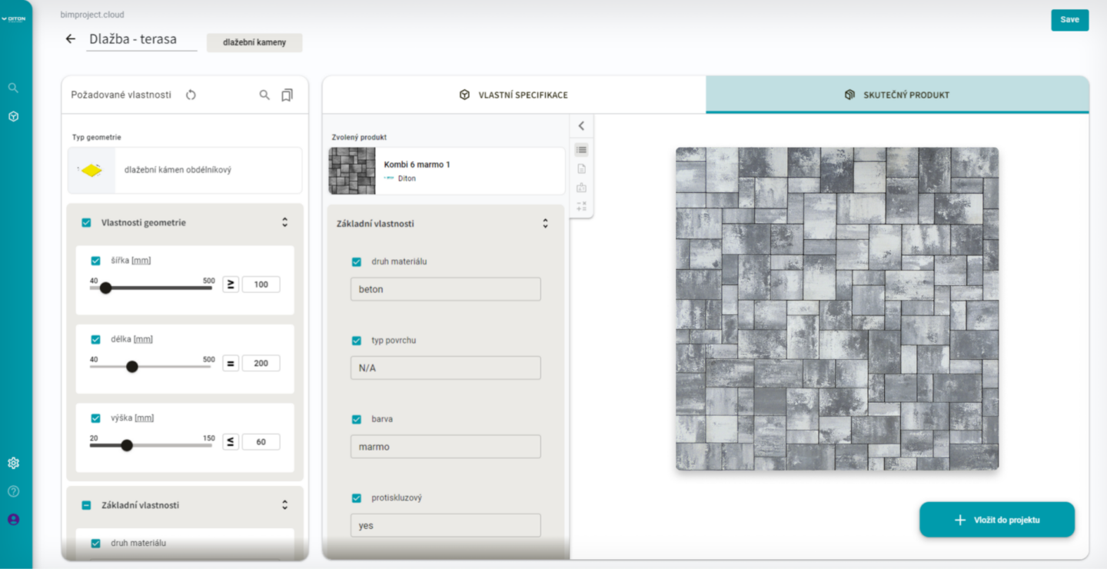
Task: Click the help question mark icon
Action: (x=13, y=491)
